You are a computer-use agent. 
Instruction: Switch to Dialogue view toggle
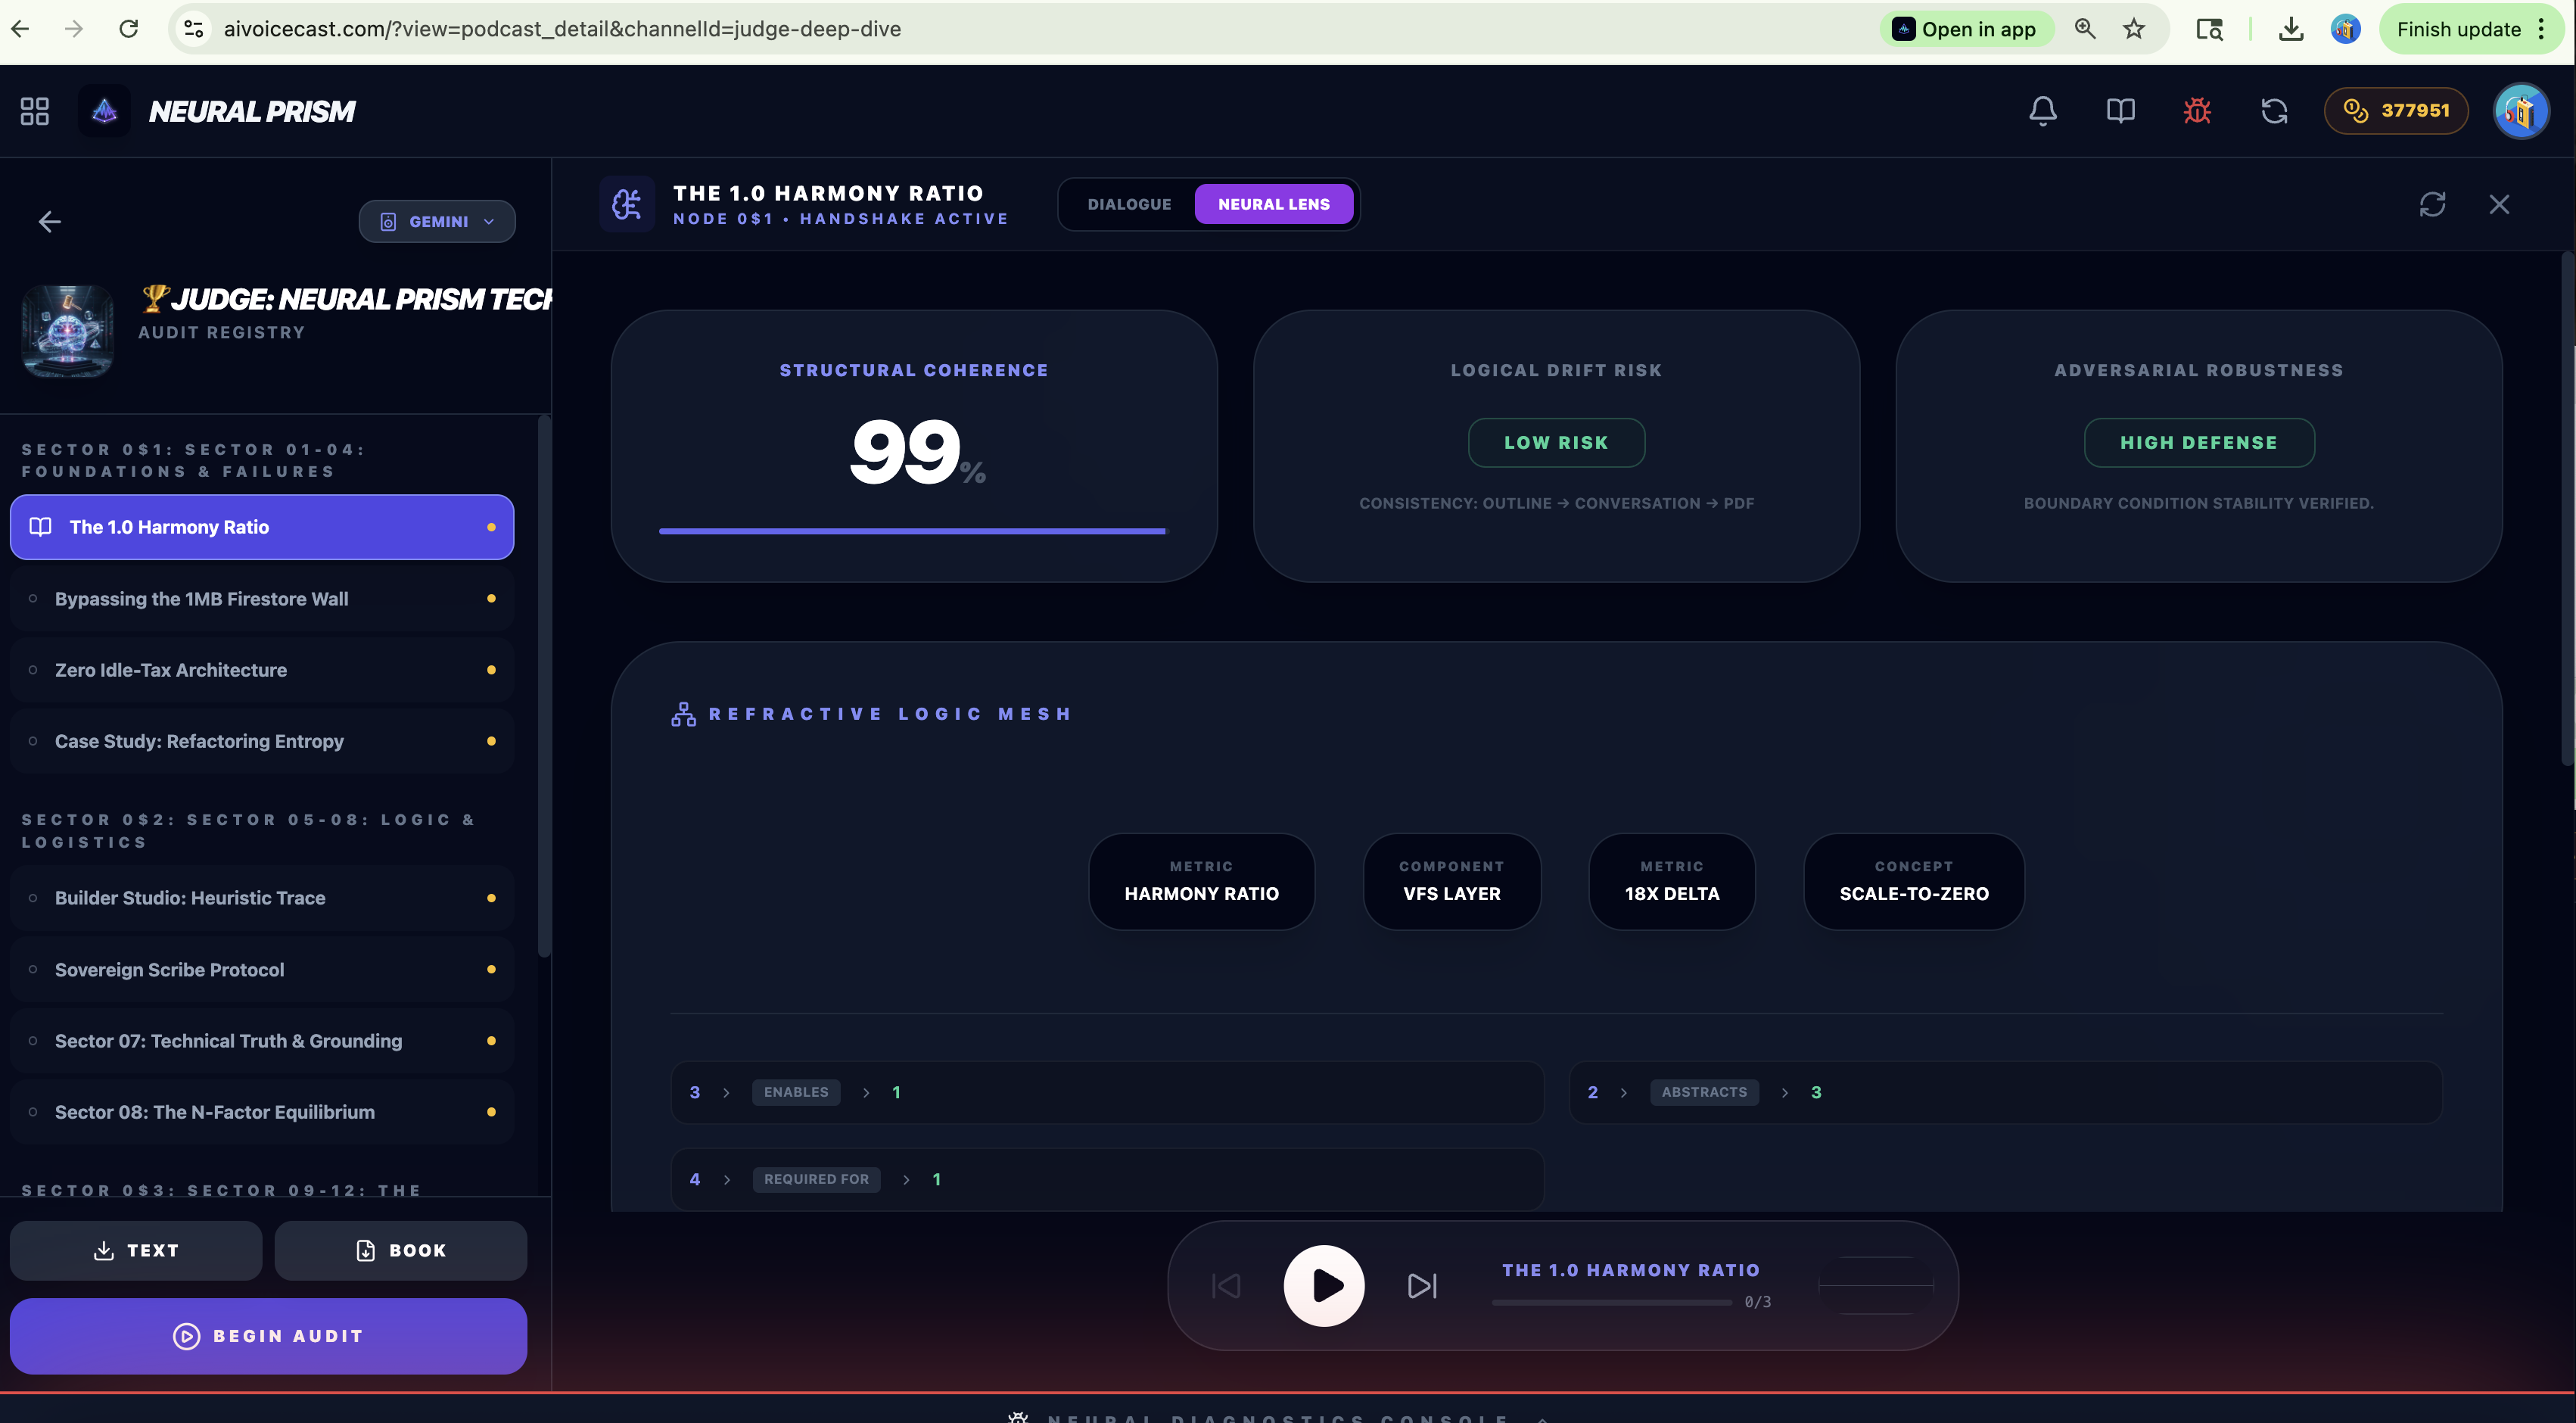[x=1129, y=204]
